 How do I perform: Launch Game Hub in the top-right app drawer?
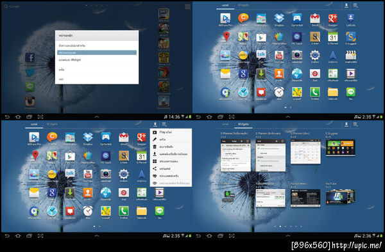[297, 19]
